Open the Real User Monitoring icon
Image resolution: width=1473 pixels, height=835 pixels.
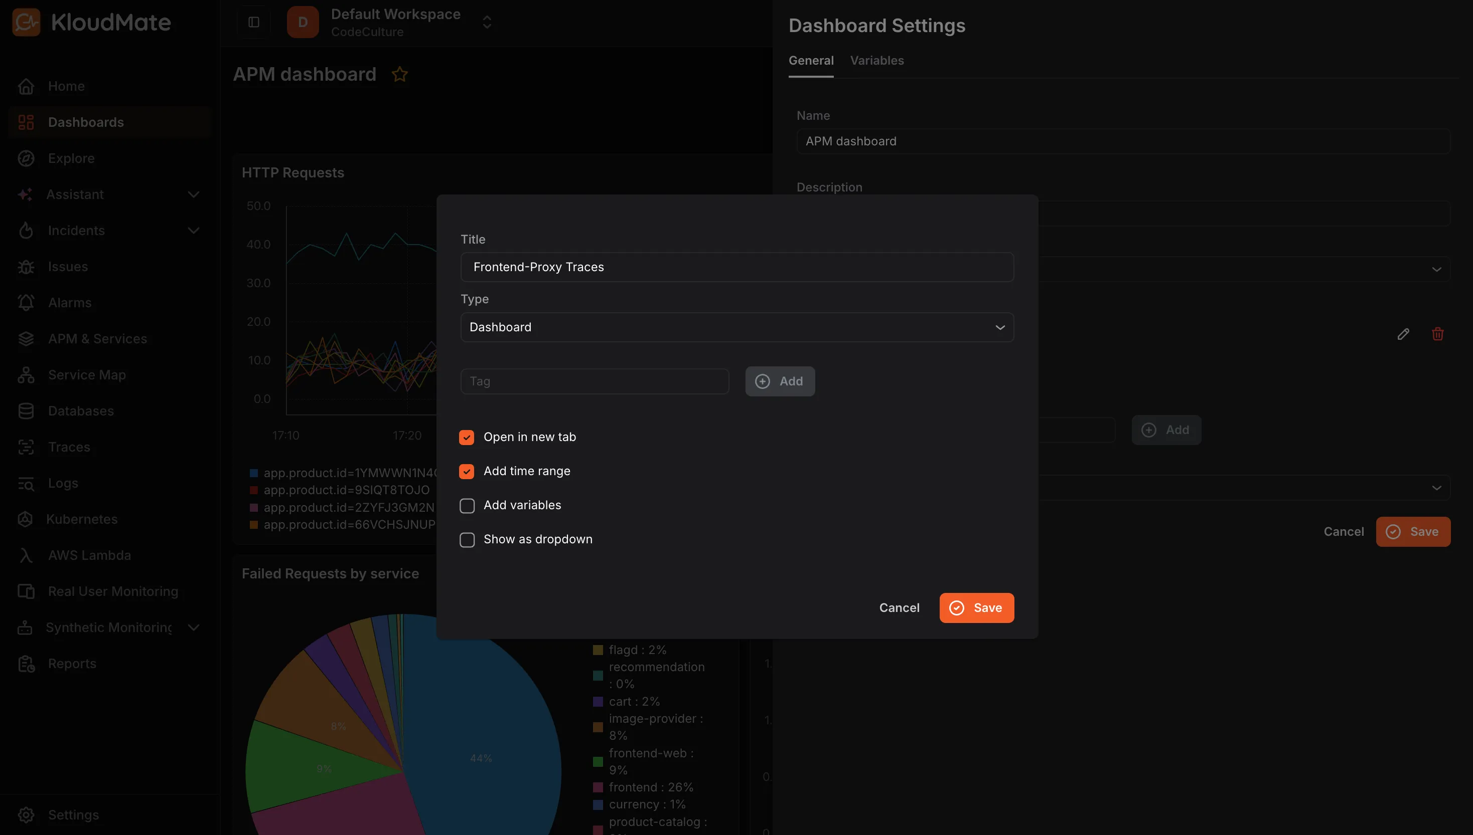26,592
